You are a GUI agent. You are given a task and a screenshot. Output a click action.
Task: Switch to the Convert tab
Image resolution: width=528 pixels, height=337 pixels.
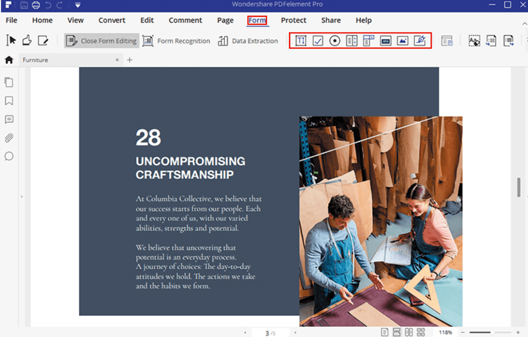112,20
